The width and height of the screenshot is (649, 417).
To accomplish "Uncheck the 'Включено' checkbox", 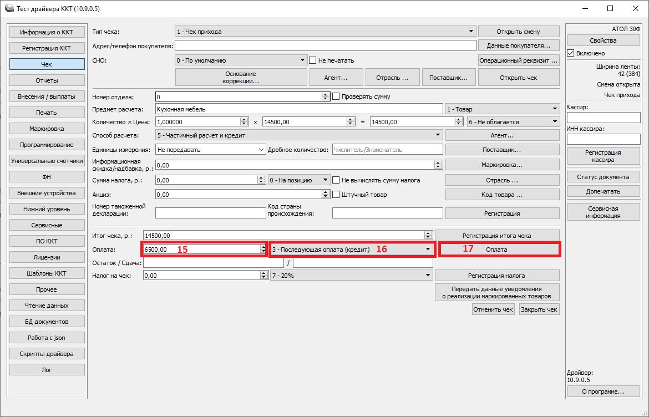I will (570, 53).
